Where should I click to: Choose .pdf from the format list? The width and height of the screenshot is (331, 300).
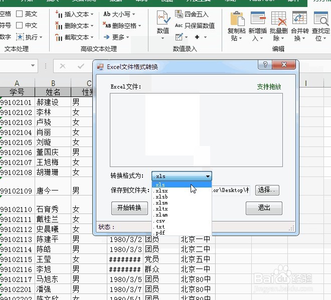[x=182, y=232]
